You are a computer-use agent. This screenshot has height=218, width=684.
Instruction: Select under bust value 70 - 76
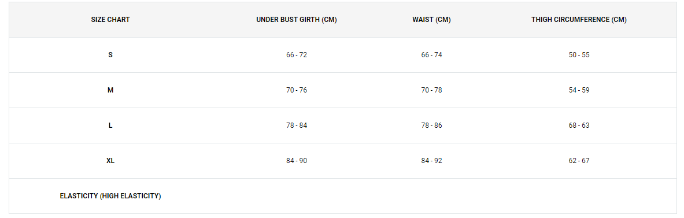tap(297, 90)
